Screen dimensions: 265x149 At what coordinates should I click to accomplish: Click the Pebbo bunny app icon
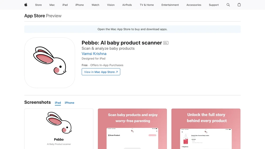(x=50, y=63)
